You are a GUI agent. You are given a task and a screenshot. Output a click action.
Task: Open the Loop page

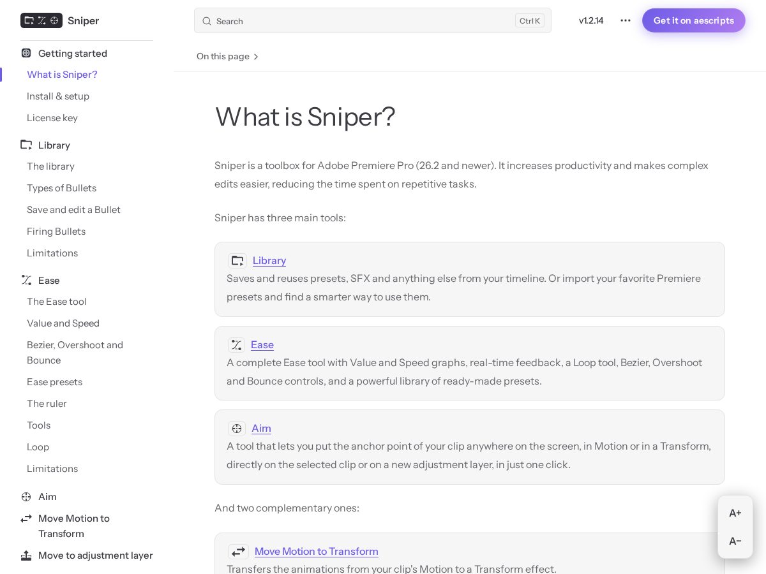(x=38, y=446)
